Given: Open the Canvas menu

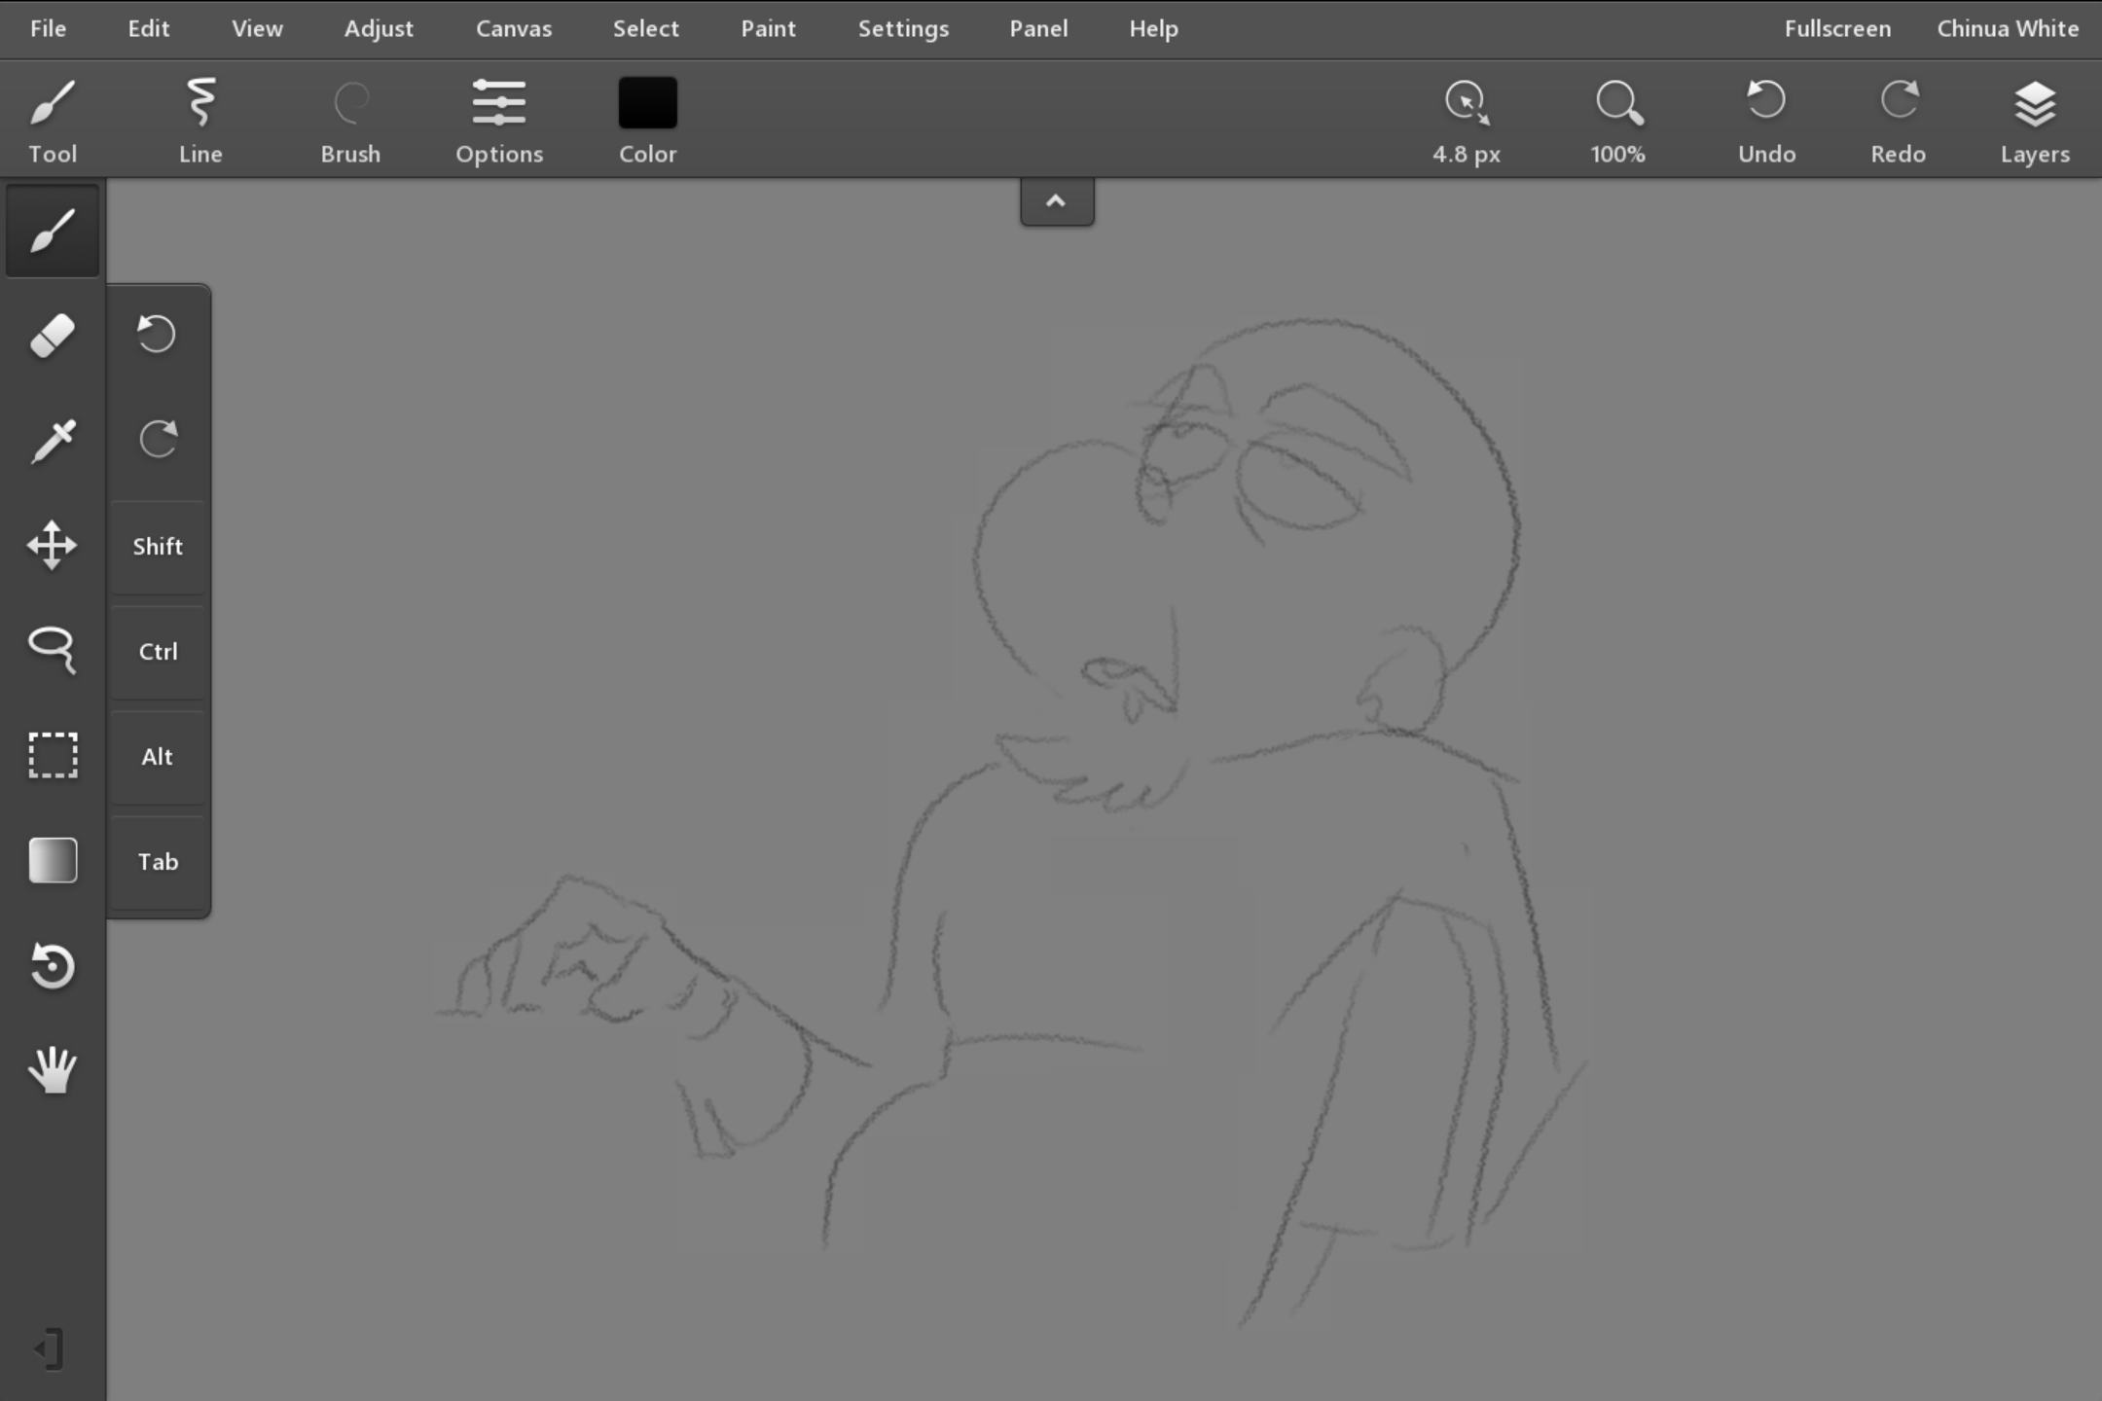Looking at the screenshot, I should tap(513, 29).
